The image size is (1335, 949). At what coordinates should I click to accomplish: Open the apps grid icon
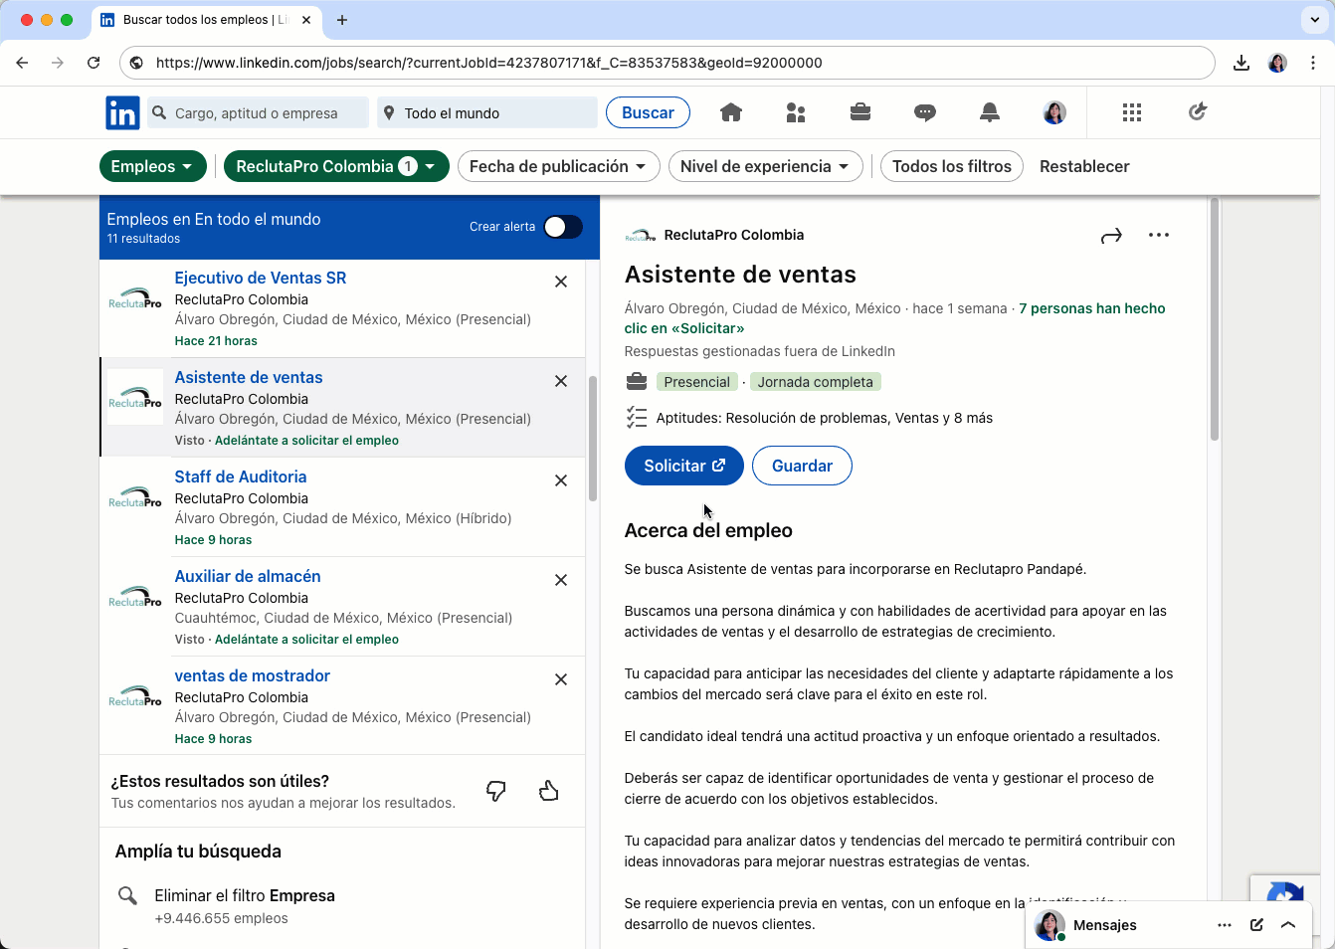coord(1131,112)
